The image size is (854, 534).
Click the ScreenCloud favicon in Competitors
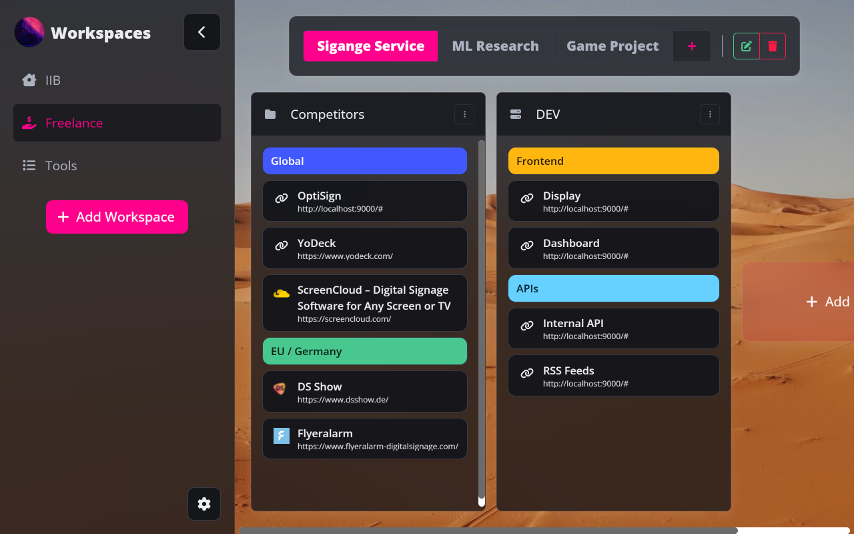pos(280,292)
